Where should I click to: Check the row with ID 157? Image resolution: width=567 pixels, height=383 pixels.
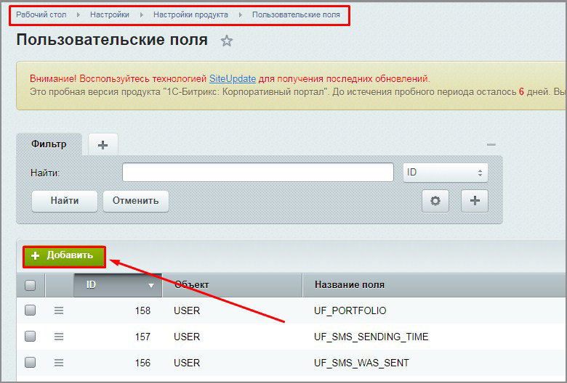31,337
